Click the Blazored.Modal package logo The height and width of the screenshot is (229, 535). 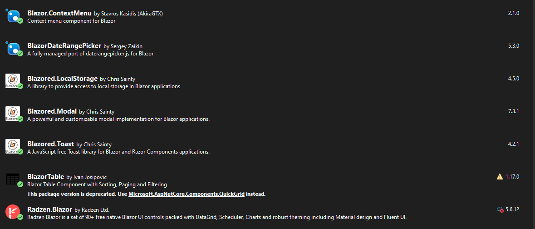point(13,114)
